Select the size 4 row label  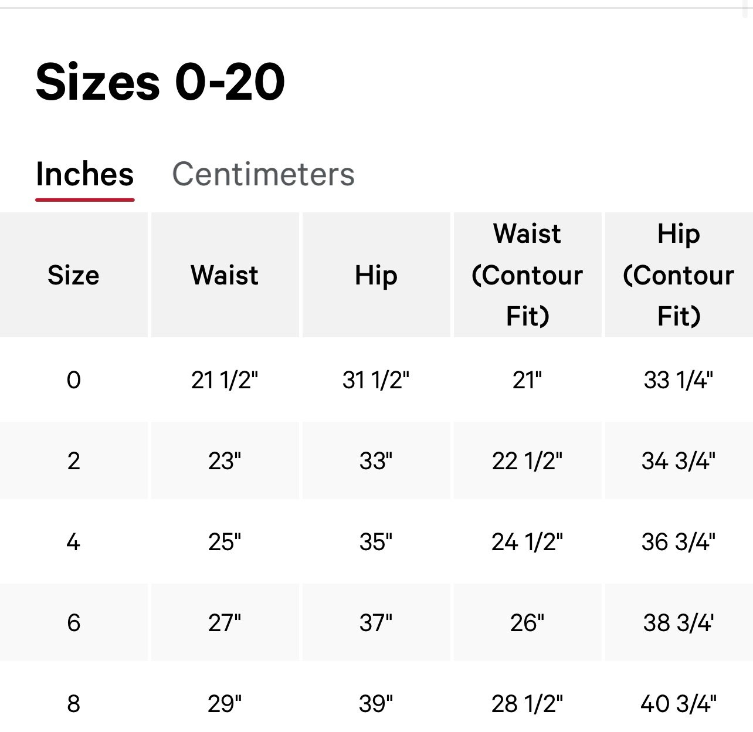tap(73, 542)
